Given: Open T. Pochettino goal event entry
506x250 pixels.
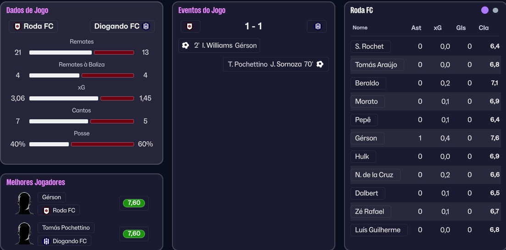Looking at the screenshot, I should pos(276,64).
